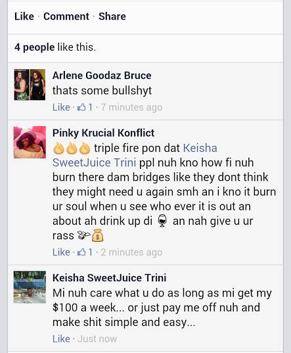Open Pinky Krucial Konflict's name link

(x=103, y=133)
